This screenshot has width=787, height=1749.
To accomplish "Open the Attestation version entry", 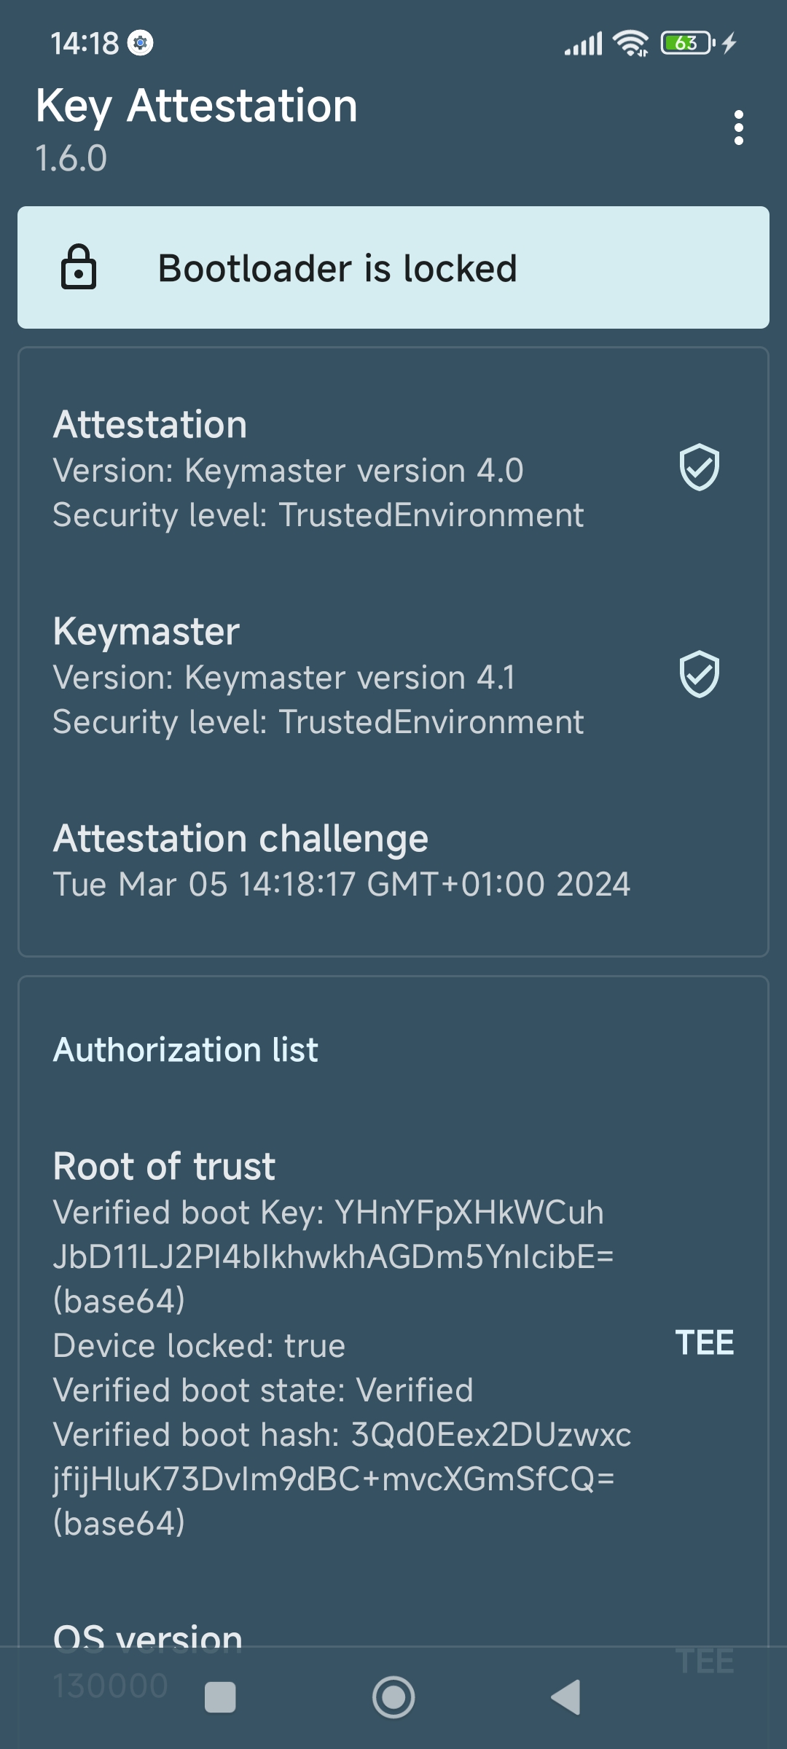I will click(393, 469).
